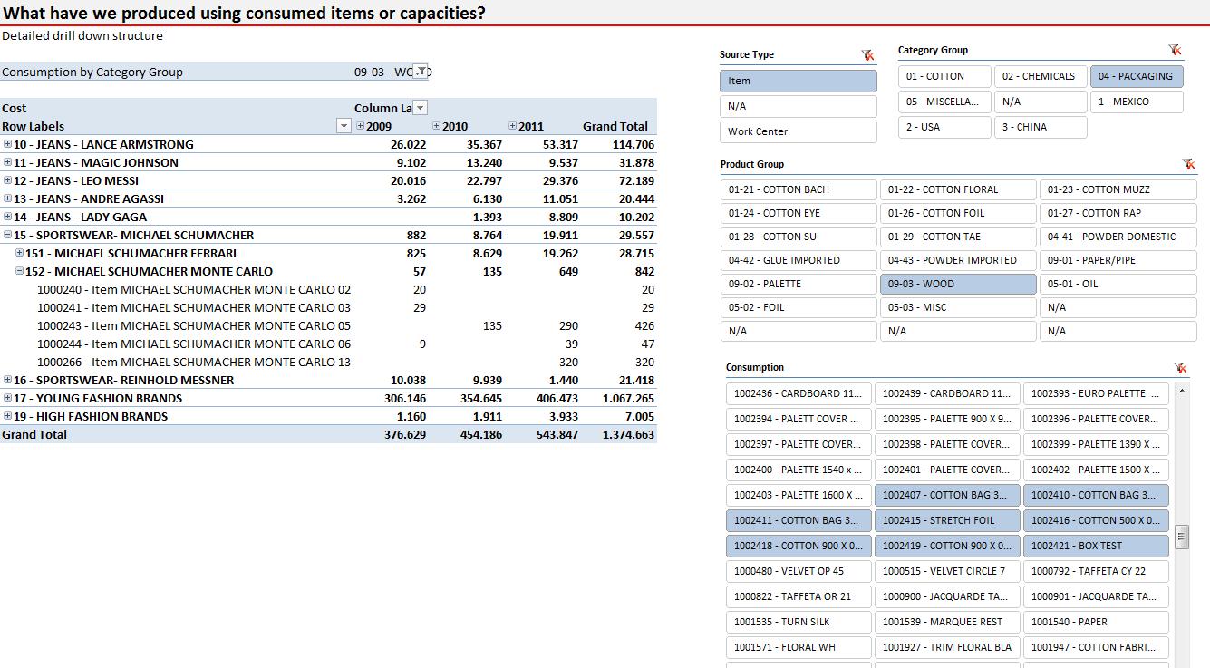Toggle consumption item 1002415 - STRETCH FOIL
The width and height of the screenshot is (1210, 668).
[x=947, y=520]
